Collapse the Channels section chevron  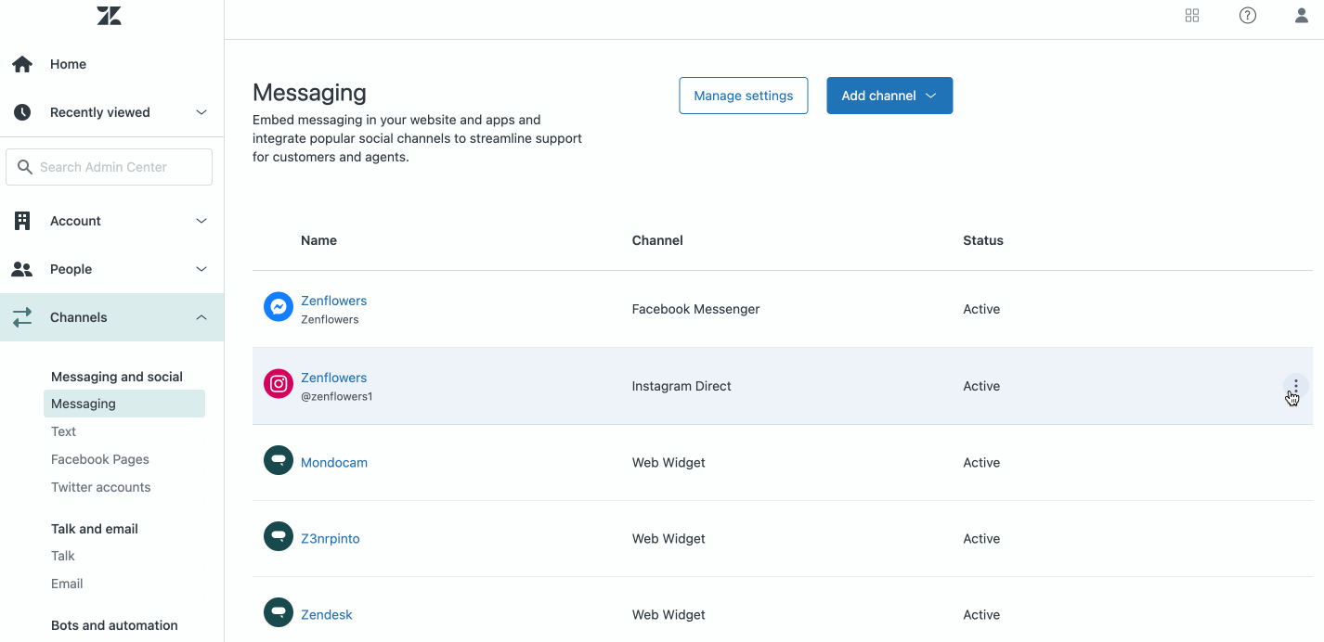click(x=201, y=317)
